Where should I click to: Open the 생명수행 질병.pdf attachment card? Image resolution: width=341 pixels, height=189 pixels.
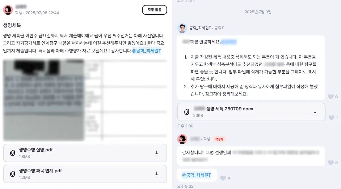(x=85, y=153)
